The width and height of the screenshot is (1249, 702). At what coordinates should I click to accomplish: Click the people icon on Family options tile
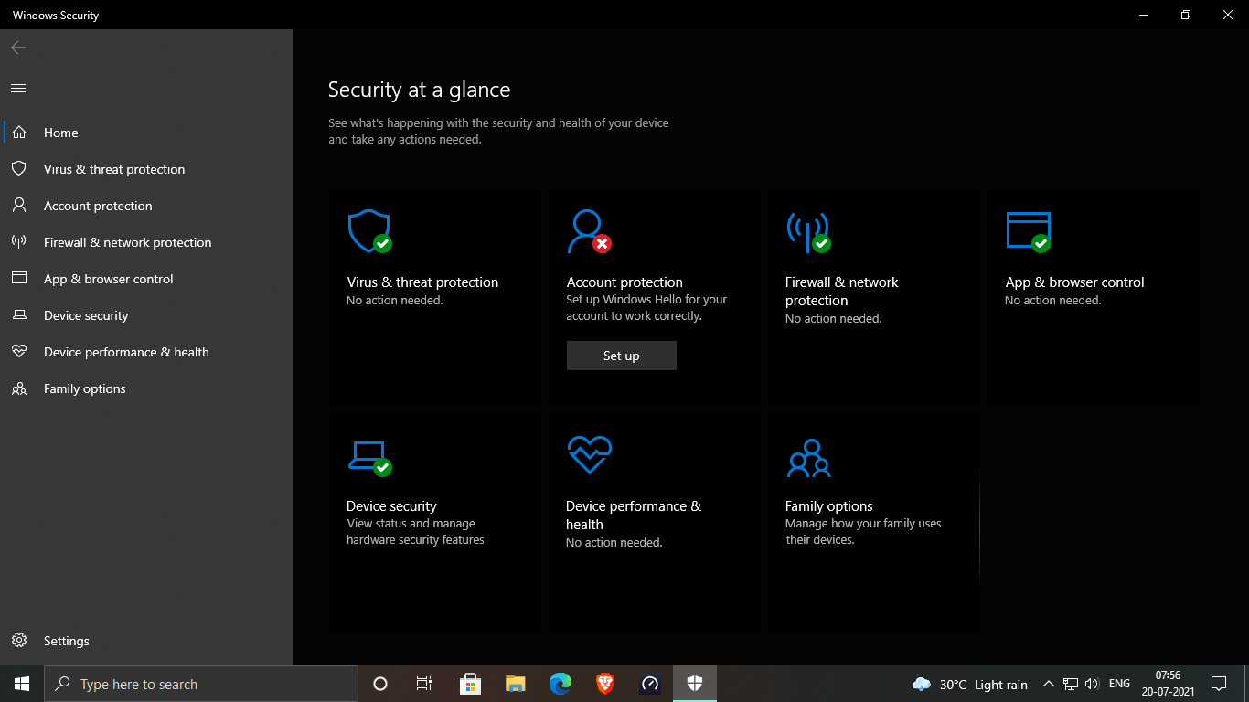point(808,458)
